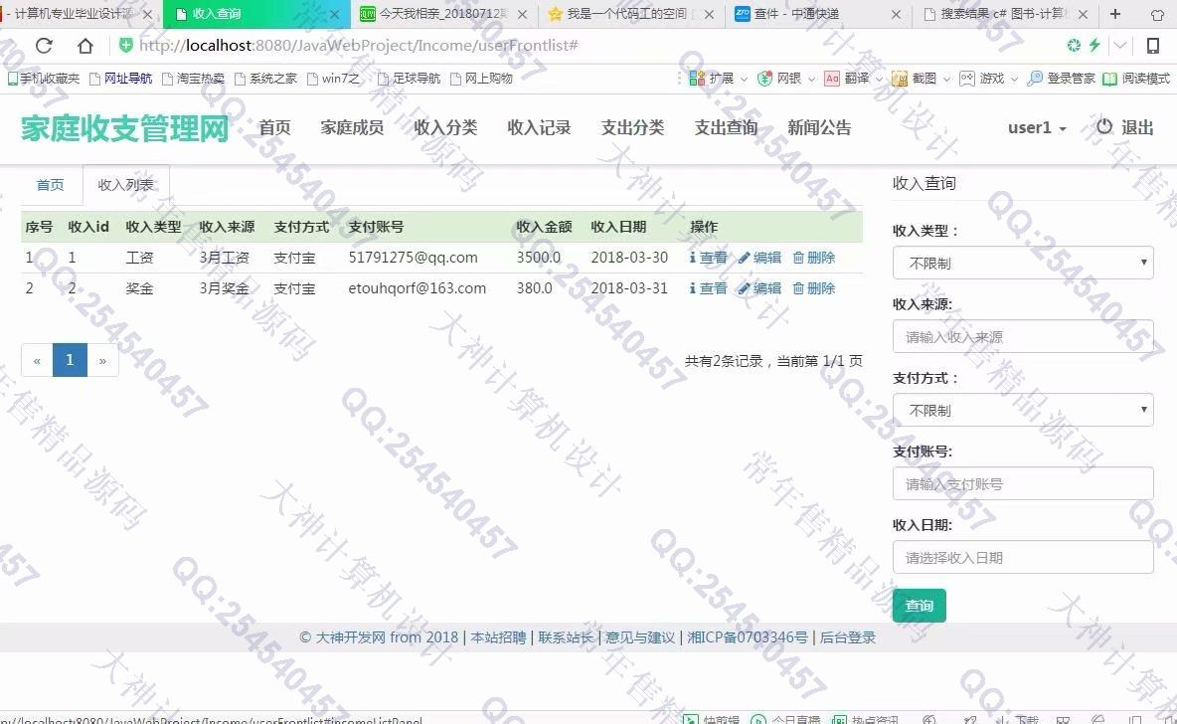Click the 家庭收支管理网 site logo
The image size is (1177, 724).
(124, 128)
